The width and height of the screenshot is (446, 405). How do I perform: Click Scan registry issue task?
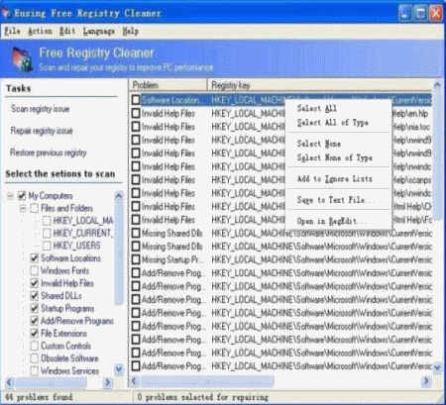[40, 109]
